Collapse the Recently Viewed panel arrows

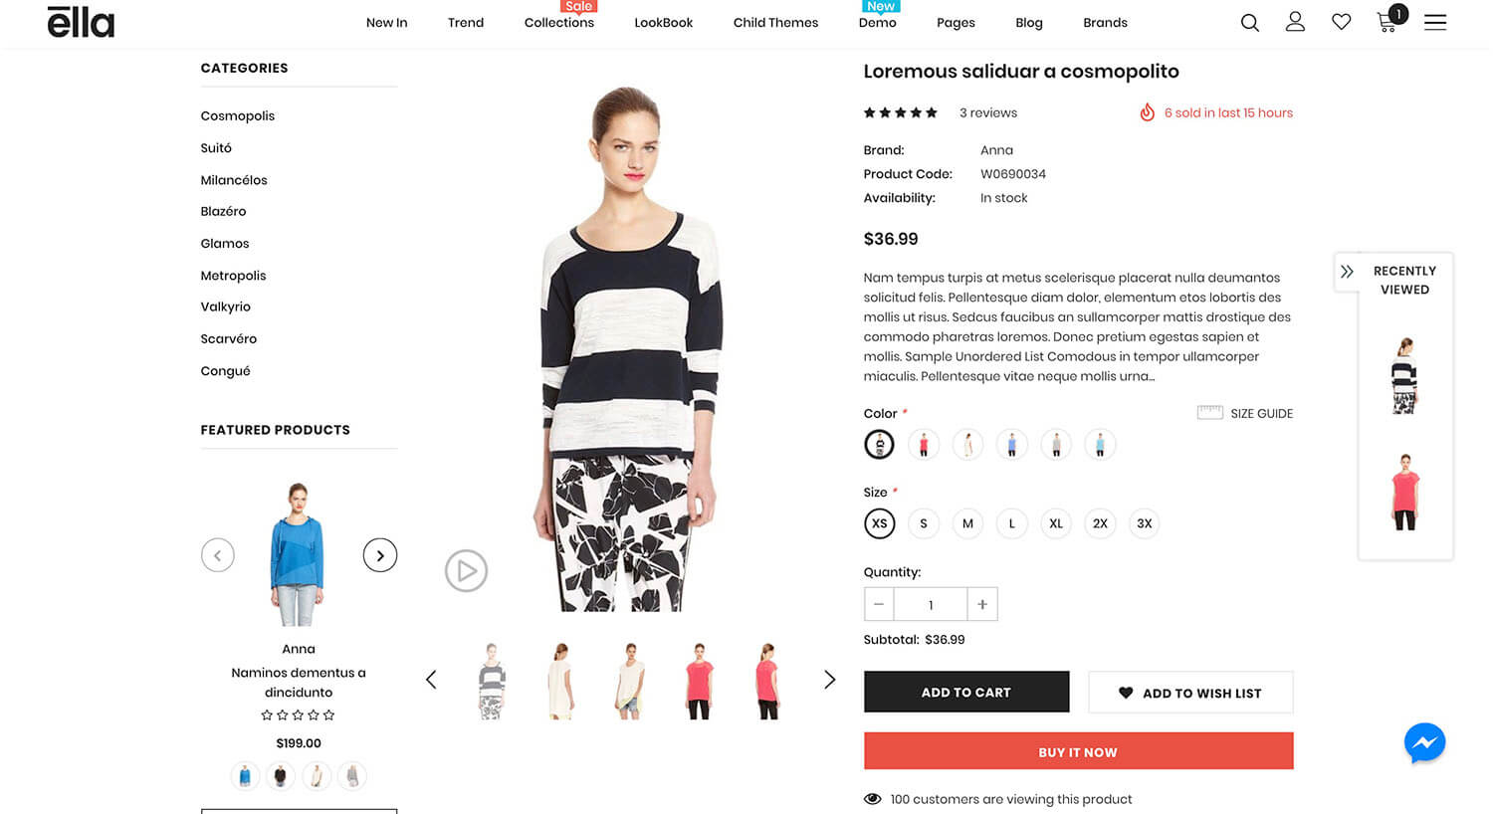(x=1347, y=271)
